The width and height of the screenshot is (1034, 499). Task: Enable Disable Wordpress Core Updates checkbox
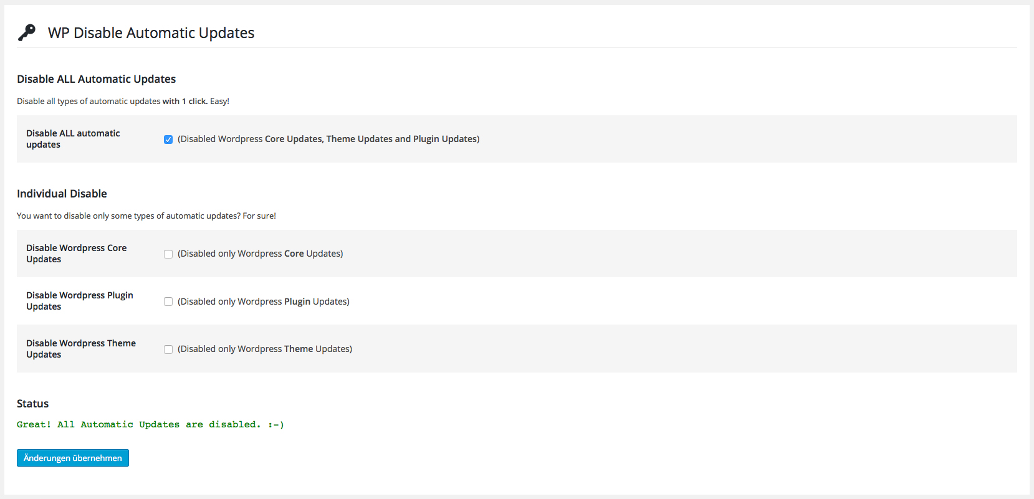[x=168, y=254]
